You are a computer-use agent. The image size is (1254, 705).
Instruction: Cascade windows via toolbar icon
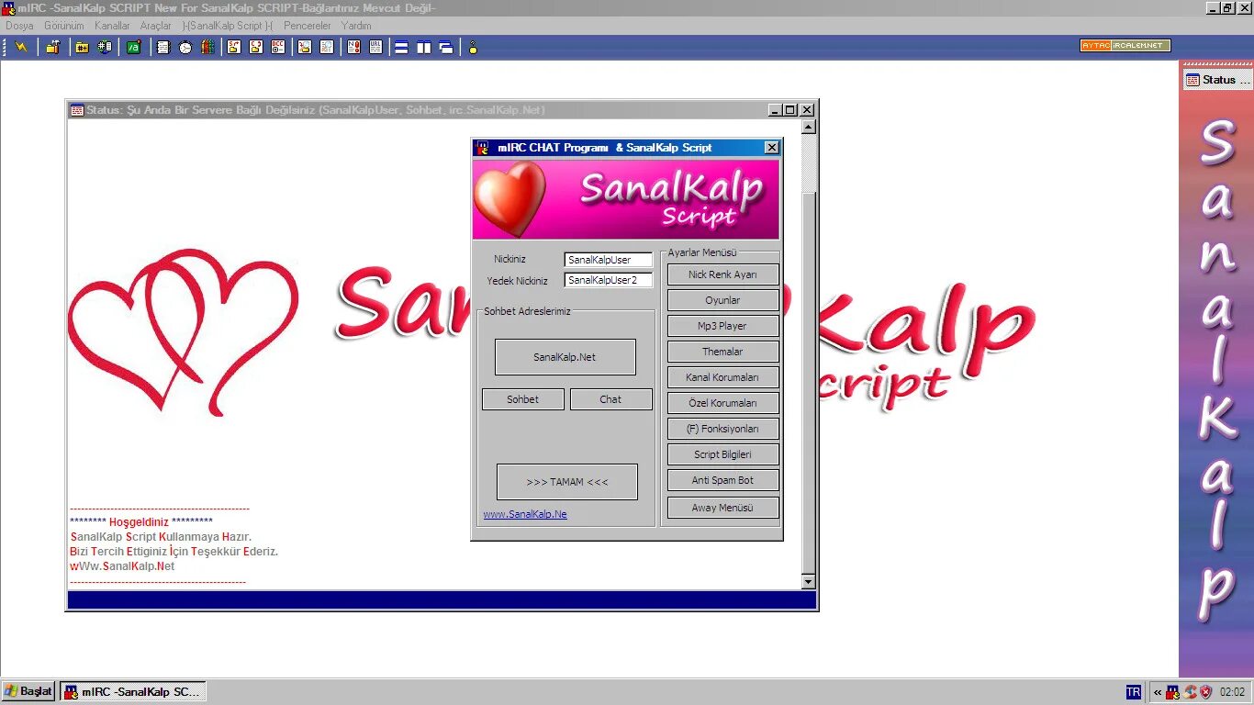[x=446, y=47]
